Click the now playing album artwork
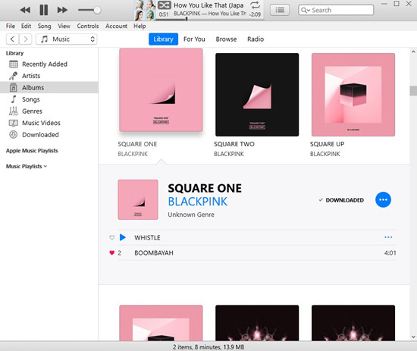 [x=145, y=11]
